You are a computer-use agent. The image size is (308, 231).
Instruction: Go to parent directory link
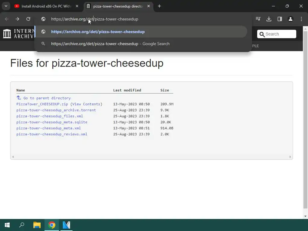tap(47, 98)
